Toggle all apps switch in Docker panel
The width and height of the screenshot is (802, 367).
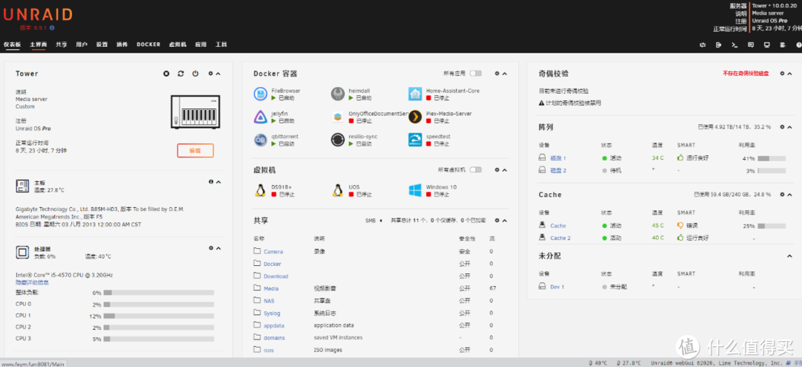tap(476, 74)
